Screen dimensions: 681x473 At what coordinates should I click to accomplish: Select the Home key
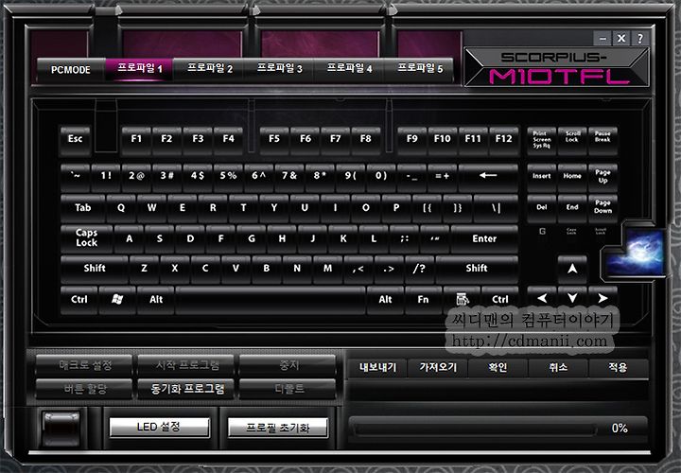tap(572, 177)
